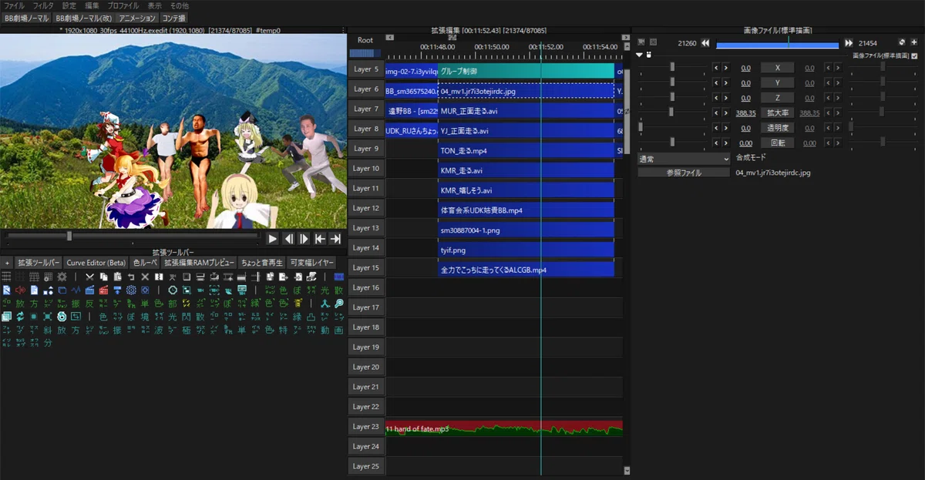Click the 閃 filter icon
Viewport: 925px width, 480px height.
click(x=187, y=316)
